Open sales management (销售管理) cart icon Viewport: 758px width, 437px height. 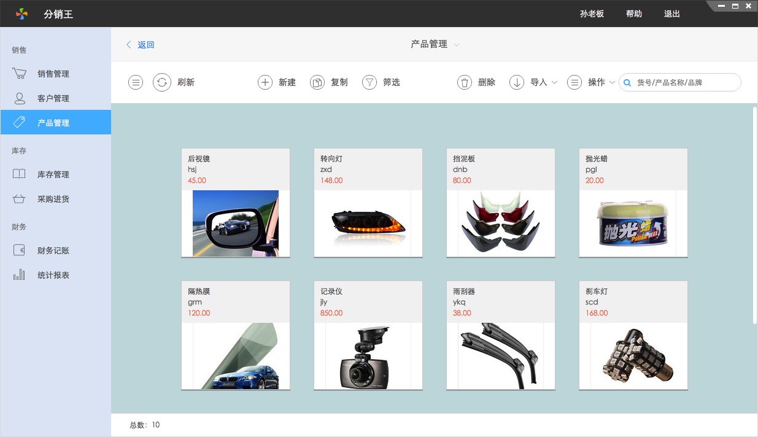pos(20,74)
